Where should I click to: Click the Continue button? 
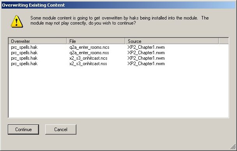click(x=23, y=130)
